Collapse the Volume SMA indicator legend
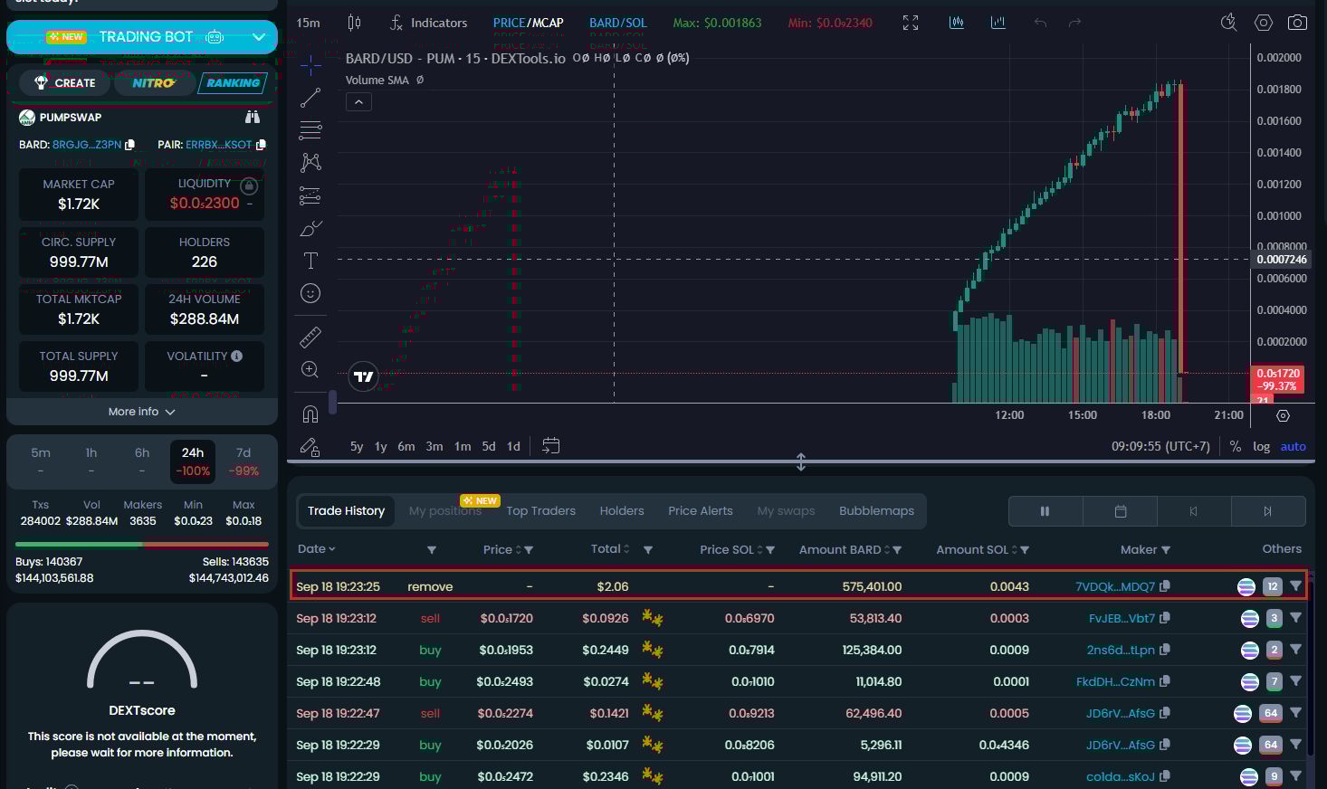 pyautogui.click(x=358, y=102)
